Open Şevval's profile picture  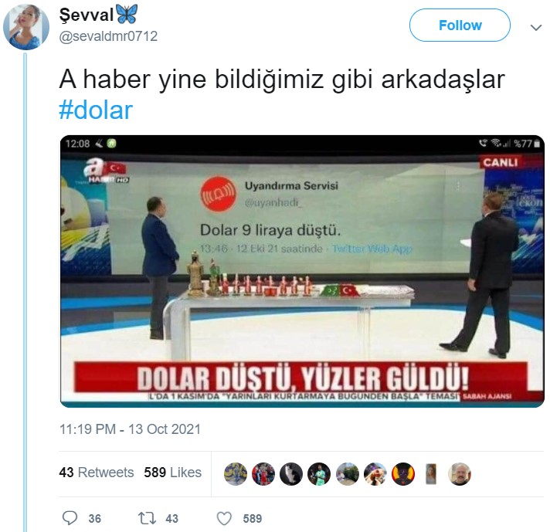tap(26, 27)
